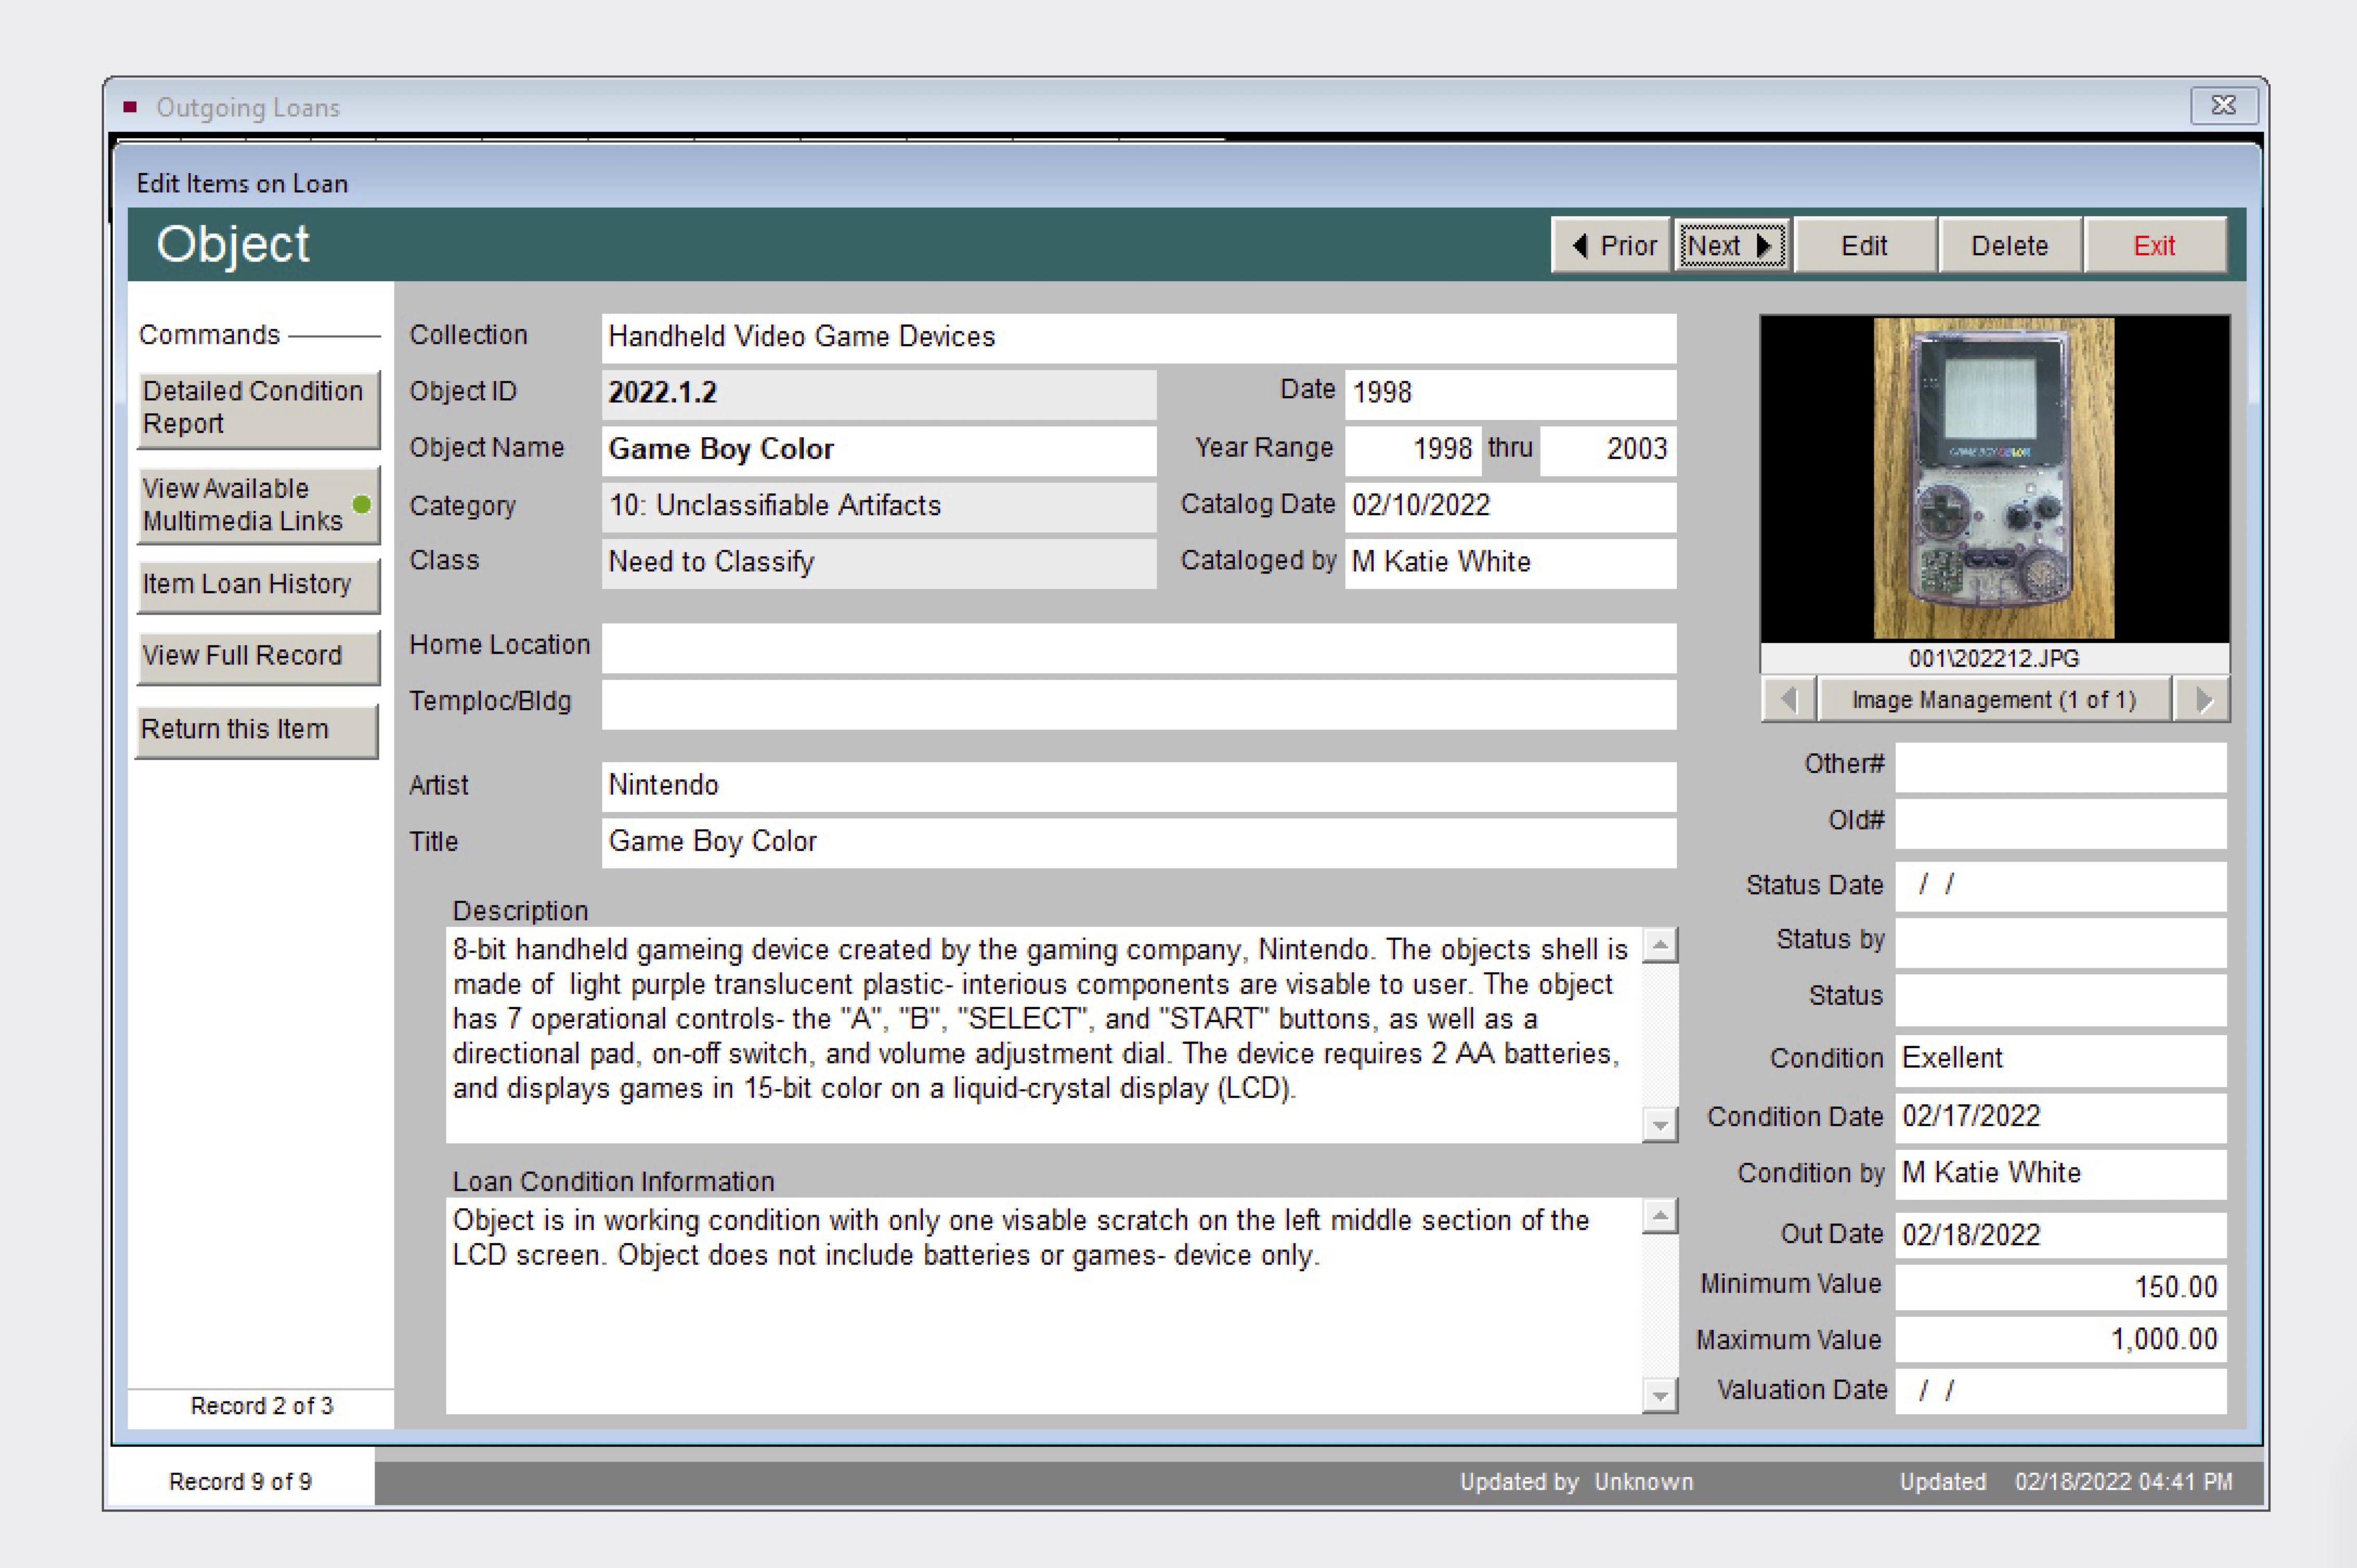2357x1568 pixels.
Task: Go to the previous image arrow
Action: pyautogui.click(x=1789, y=700)
